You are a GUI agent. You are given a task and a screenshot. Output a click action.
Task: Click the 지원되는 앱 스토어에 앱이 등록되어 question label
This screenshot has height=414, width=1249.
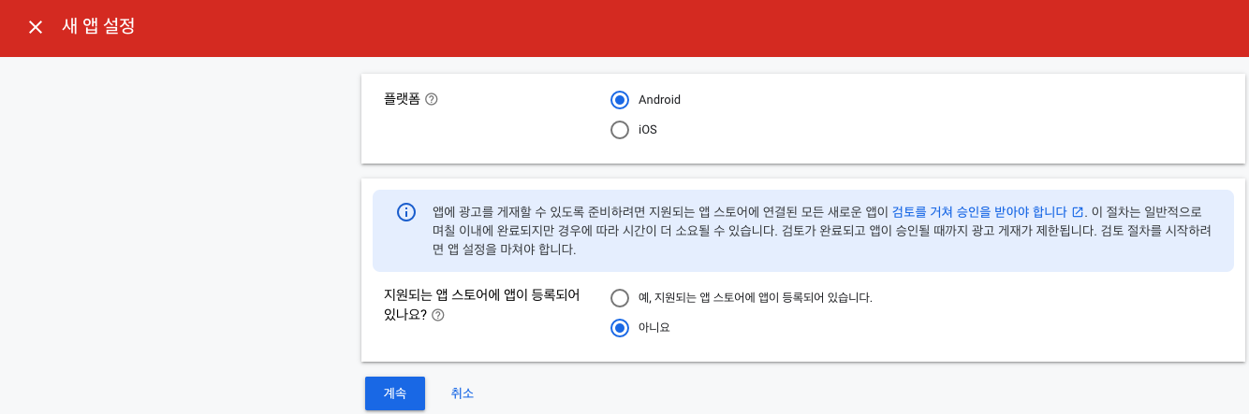[482, 305]
